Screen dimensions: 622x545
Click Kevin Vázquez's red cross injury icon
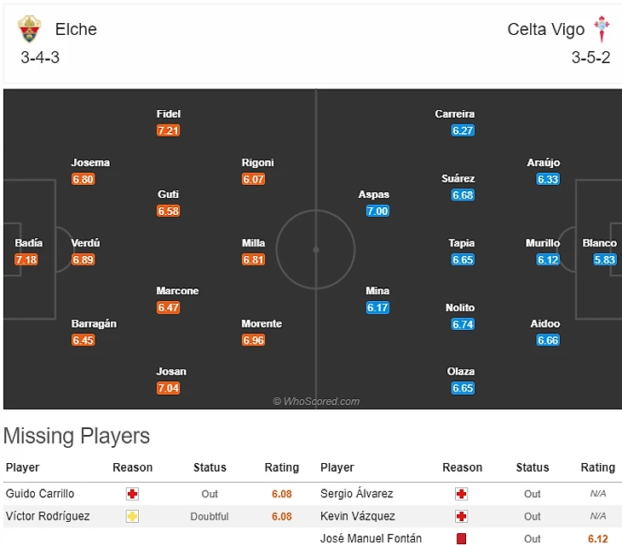[462, 516]
